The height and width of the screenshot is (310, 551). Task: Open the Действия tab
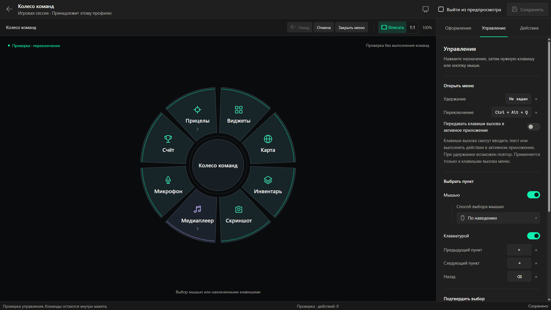pyautogui.click(x=529, y=28)
